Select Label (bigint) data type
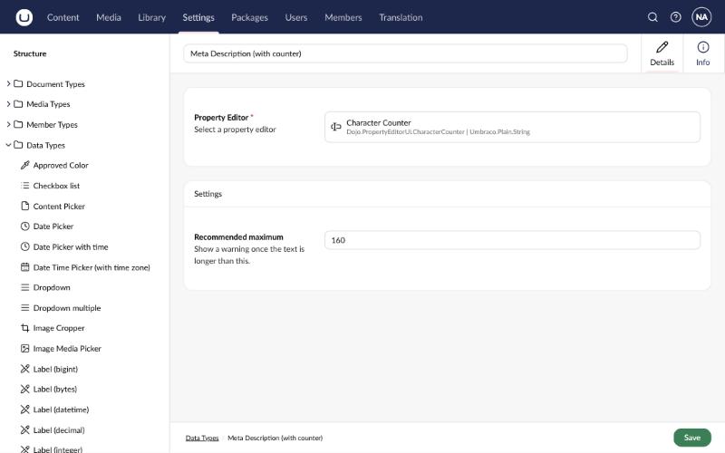The image size is (725, 453). click(55, 369)
